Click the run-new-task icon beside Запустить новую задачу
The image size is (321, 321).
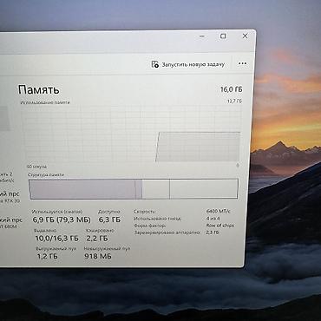pyautogui.click(x=154, y=64)
